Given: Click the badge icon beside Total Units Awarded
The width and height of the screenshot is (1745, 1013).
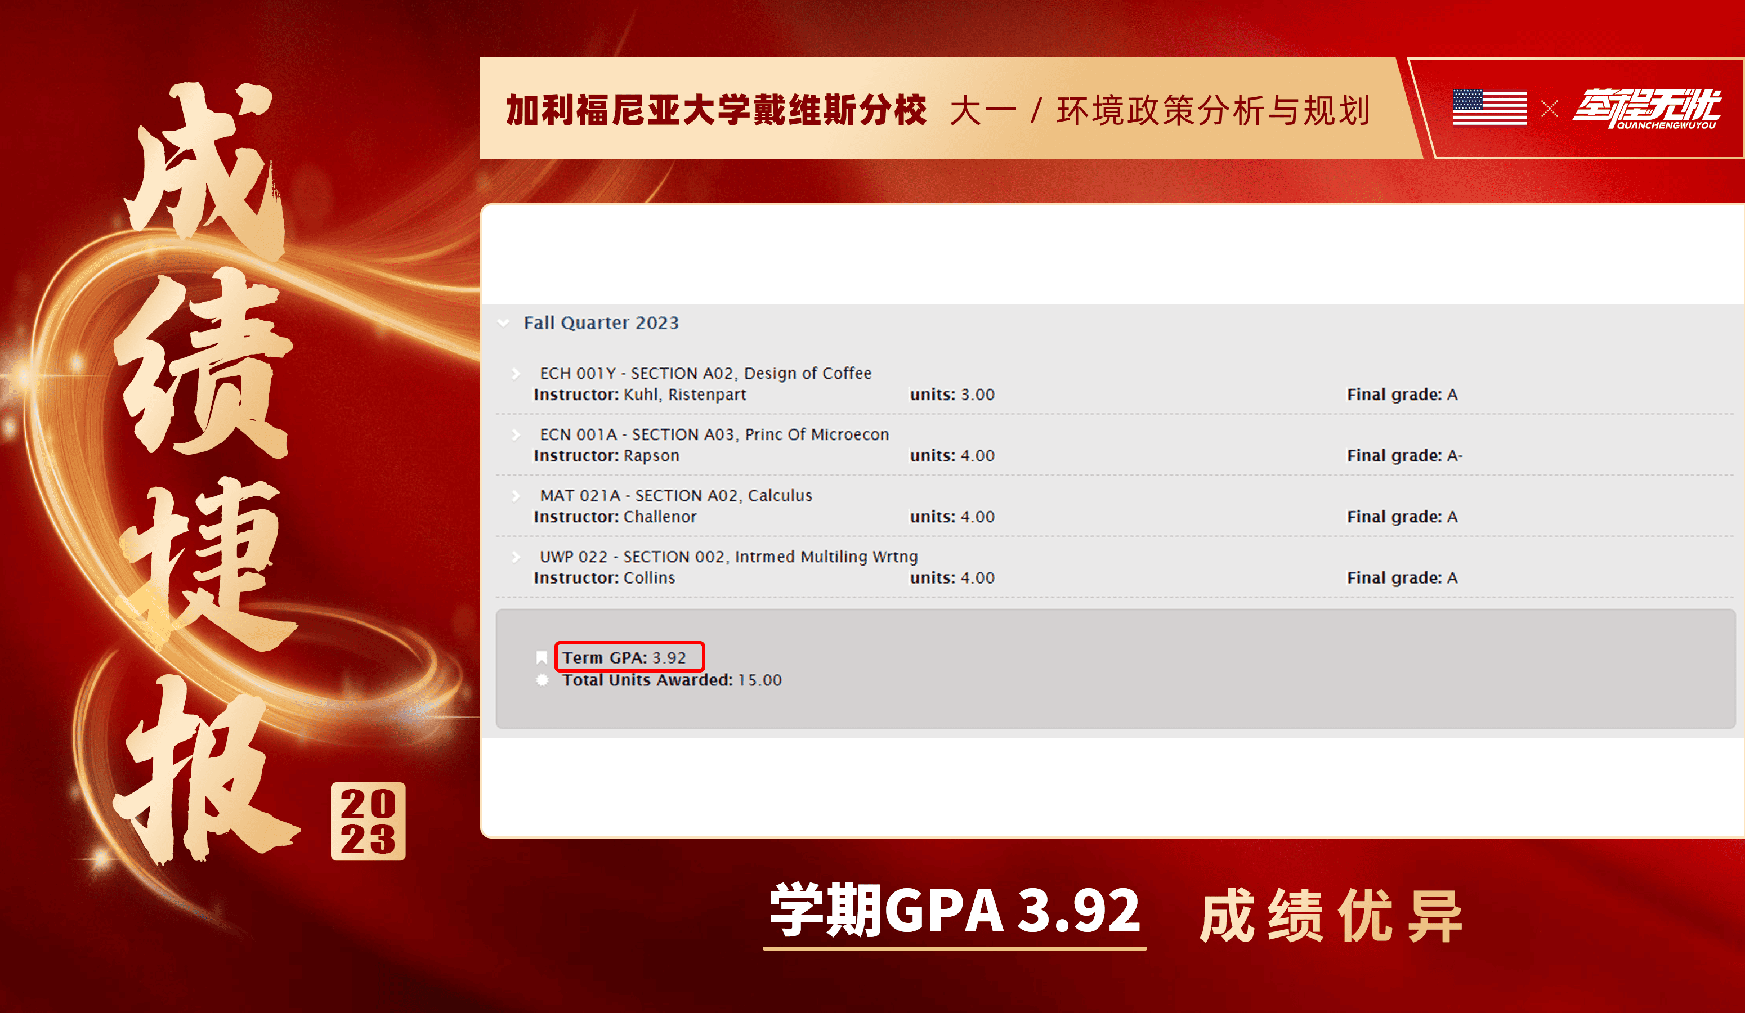Looking at the screenshot, I should point(542,680).
